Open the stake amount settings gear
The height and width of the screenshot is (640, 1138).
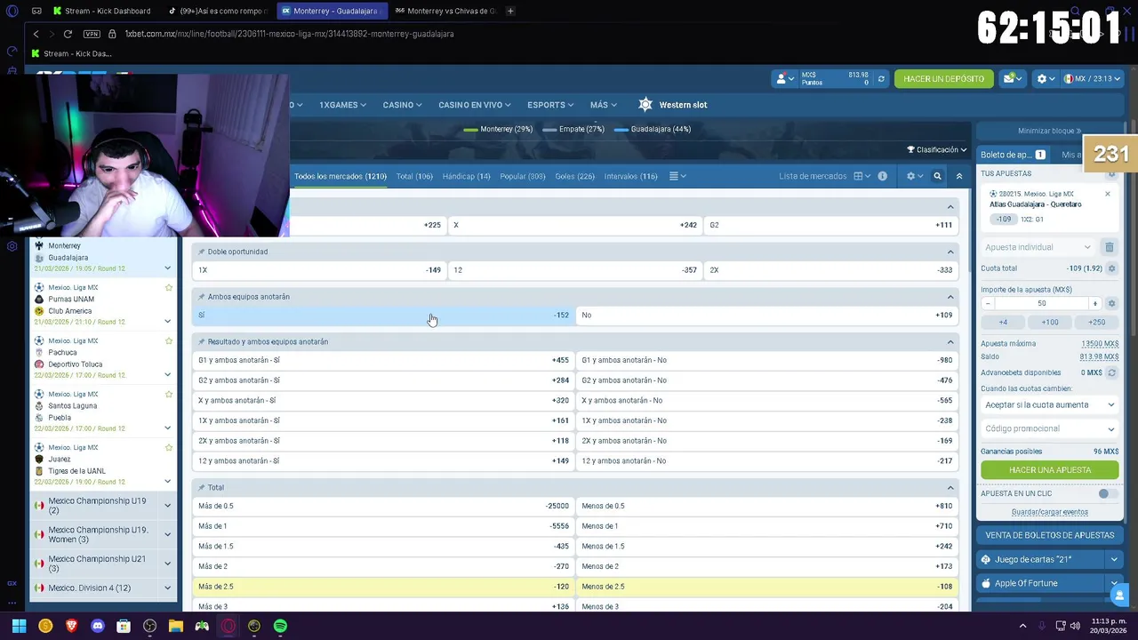click(1111, 303)
